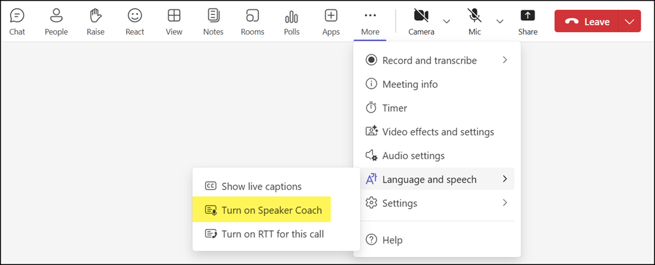The image size is (655, 265).
Task: Open the Chat panel
Action: [x=17, y=22]
